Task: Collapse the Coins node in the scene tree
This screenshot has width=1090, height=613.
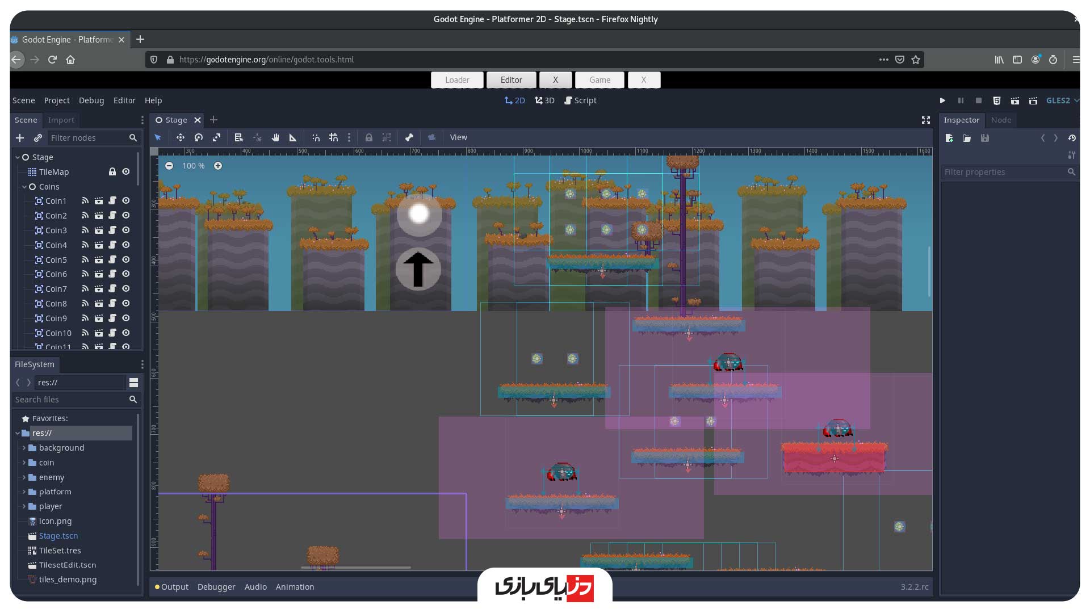Action: (x=24, y=187)
